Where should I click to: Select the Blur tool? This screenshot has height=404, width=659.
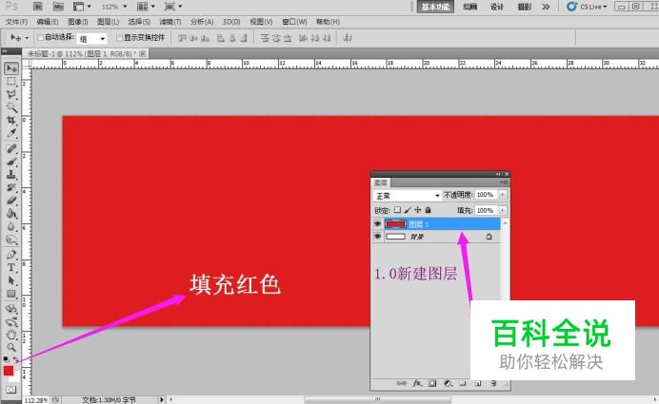11,226
